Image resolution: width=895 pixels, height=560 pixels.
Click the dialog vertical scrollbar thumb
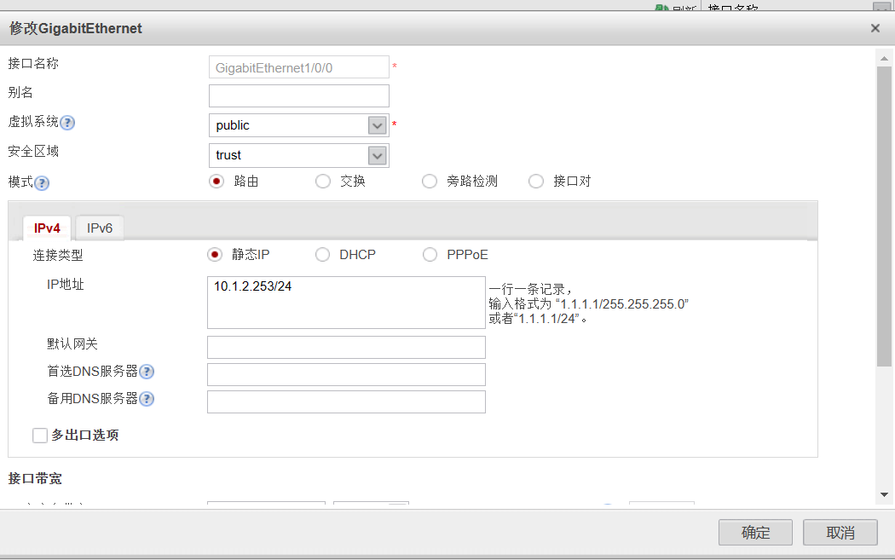(884, 216)
